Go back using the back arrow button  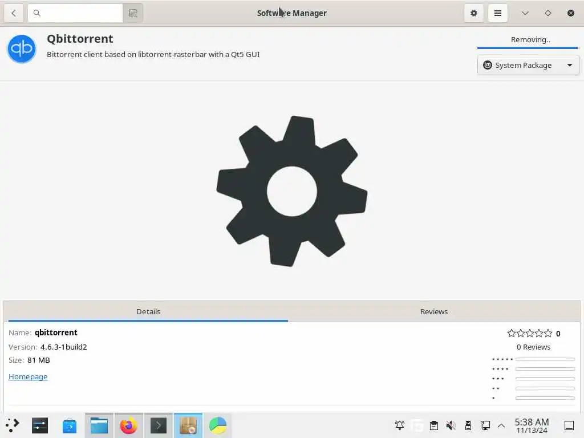pos(14,13)
